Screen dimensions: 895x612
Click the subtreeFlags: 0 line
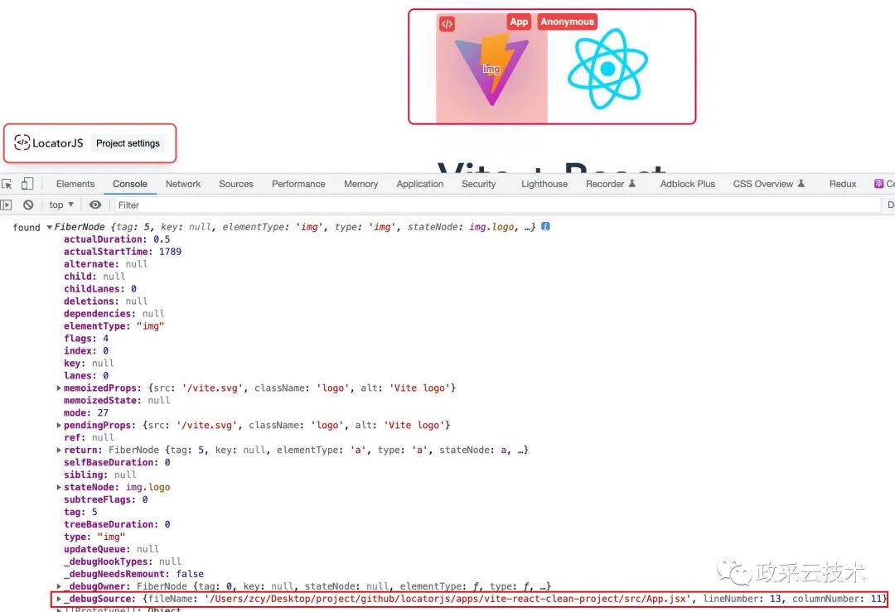pyautogui.click(x=105, y=499)
